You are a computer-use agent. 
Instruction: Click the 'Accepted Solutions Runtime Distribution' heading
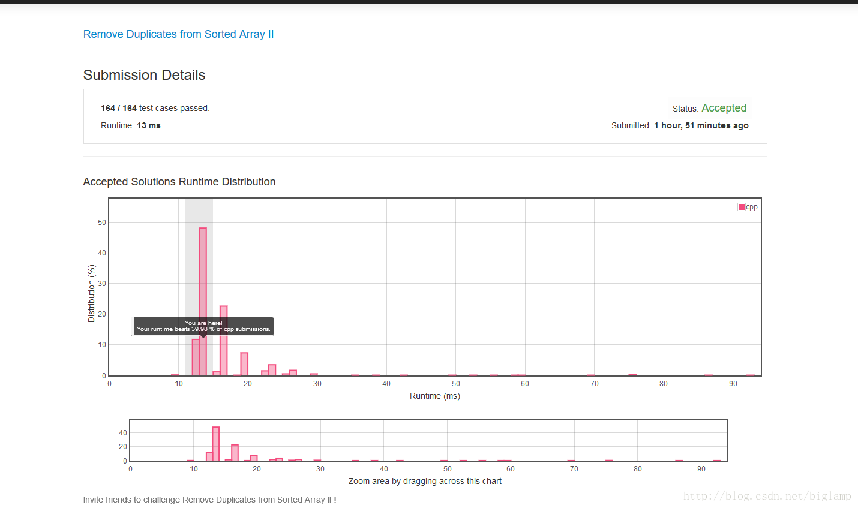coord(179,182)
